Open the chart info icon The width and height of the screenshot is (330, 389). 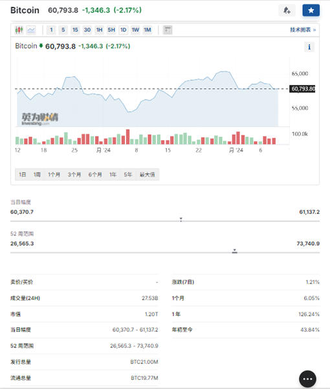[309, 47]
